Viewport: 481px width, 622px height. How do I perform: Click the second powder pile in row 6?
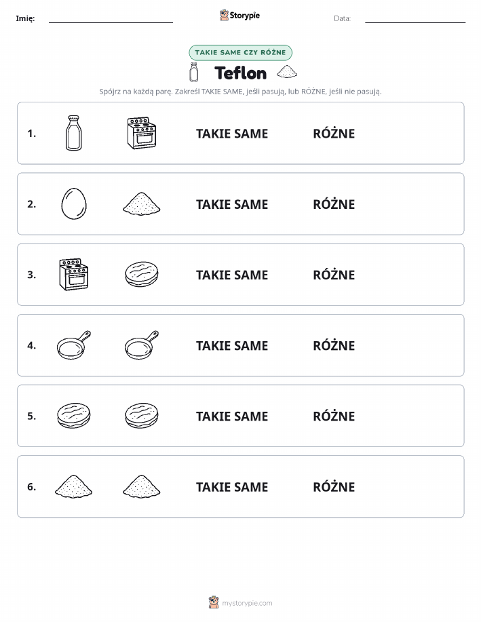point(142,486)
